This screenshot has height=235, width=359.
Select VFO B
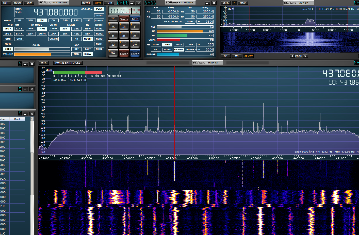coord(8,34)
